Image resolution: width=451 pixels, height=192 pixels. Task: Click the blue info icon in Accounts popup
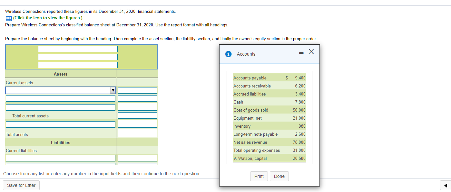click(228, 54)
